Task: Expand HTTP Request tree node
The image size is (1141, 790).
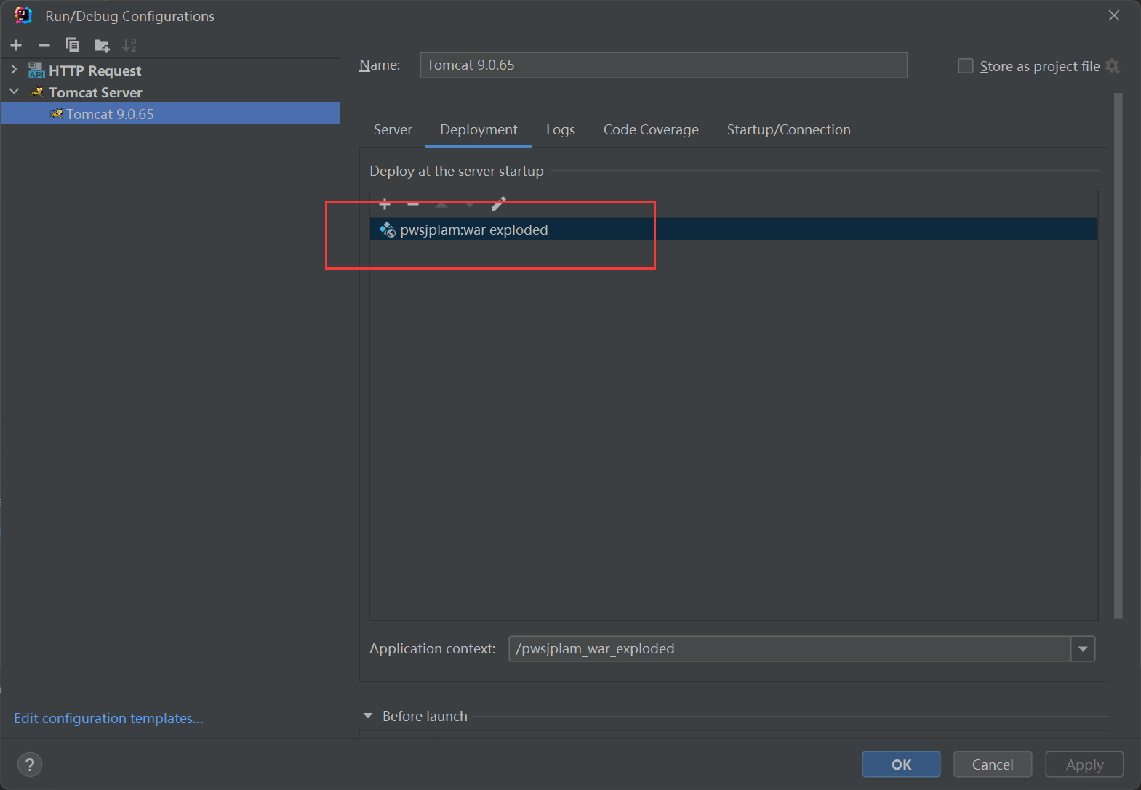Action: click(14, 70)
